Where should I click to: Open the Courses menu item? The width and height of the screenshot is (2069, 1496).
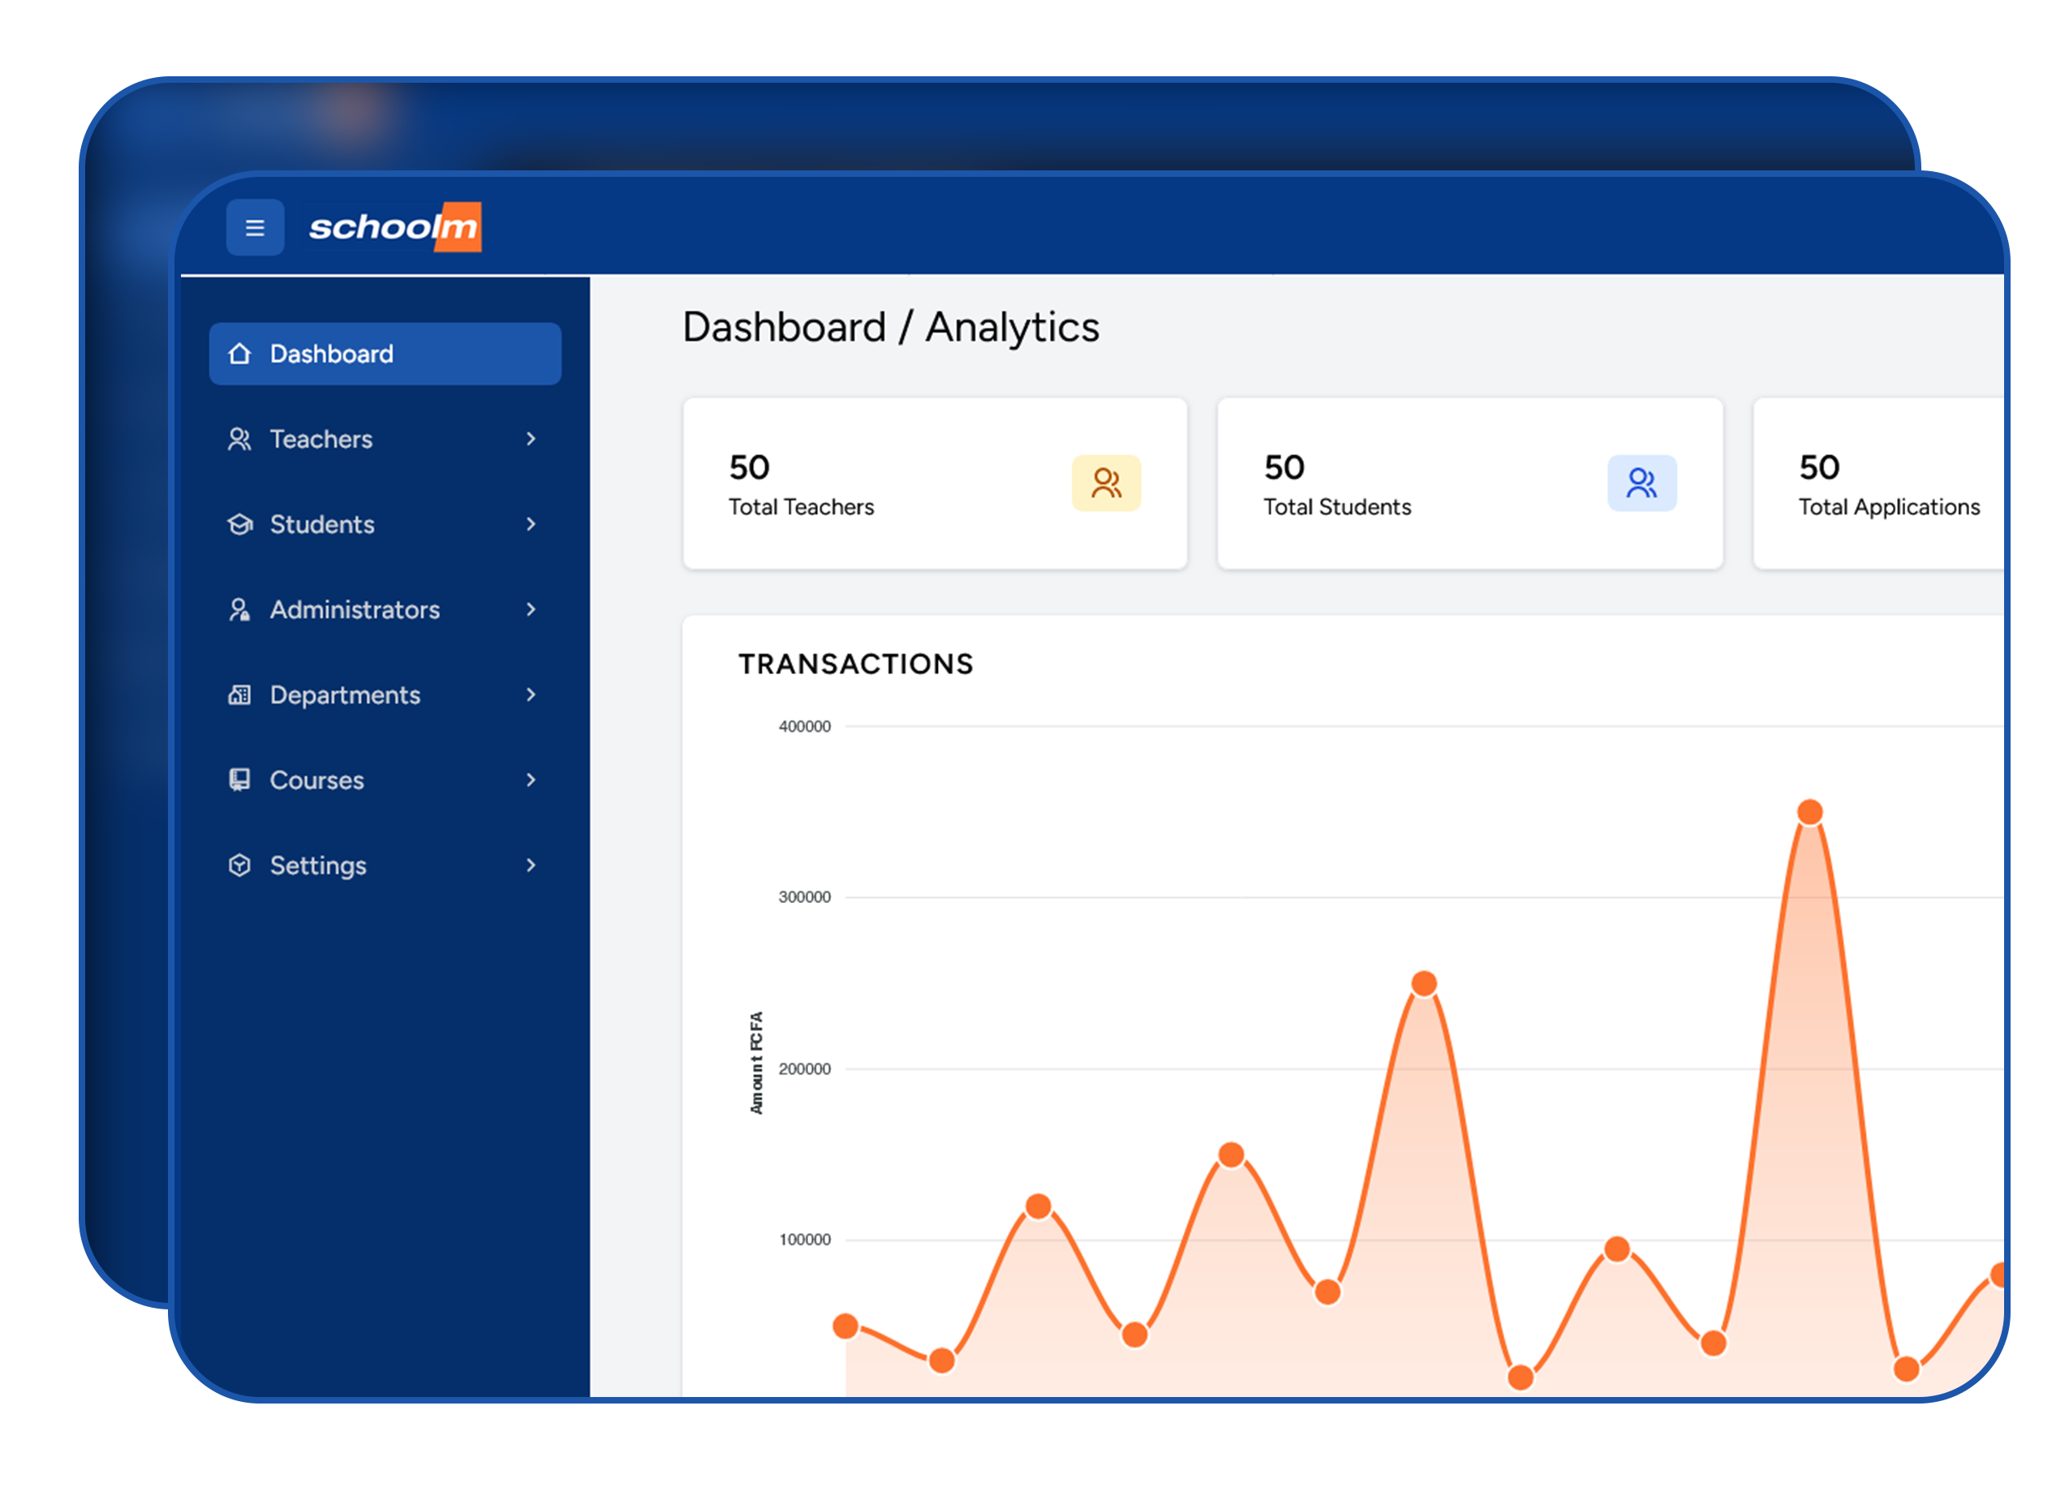point(316,780)
